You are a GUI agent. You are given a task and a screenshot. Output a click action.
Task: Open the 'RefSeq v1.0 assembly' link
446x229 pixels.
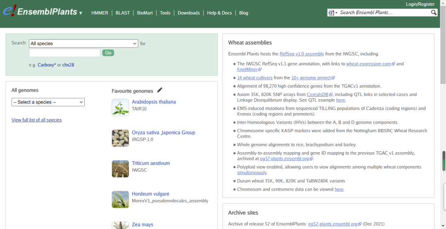tap(302, 54)
